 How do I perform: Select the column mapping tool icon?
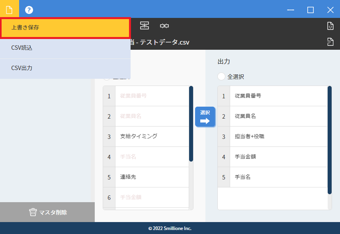[x=144, y=25]
